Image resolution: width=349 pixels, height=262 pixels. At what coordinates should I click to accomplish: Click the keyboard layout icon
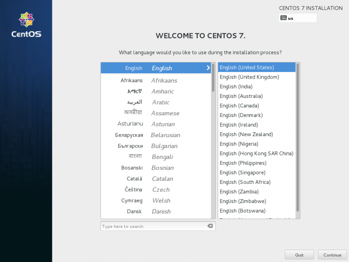[284, 18]
